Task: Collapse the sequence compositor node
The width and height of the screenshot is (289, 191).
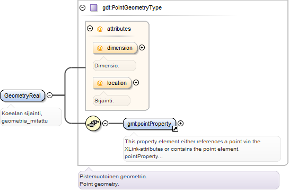Action: pos(105,123)
